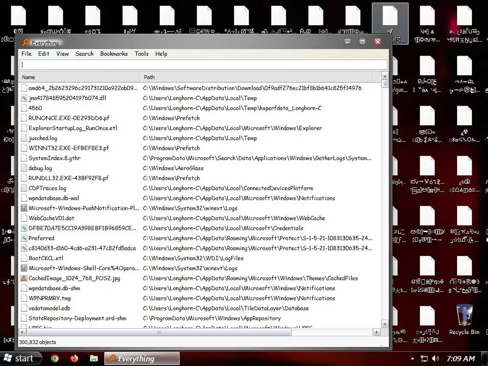This screenshot has height=366, width=488.
Task: Click image icon of CachedImage_1024_768_POS2.jpg
Action: pos(24,278)
